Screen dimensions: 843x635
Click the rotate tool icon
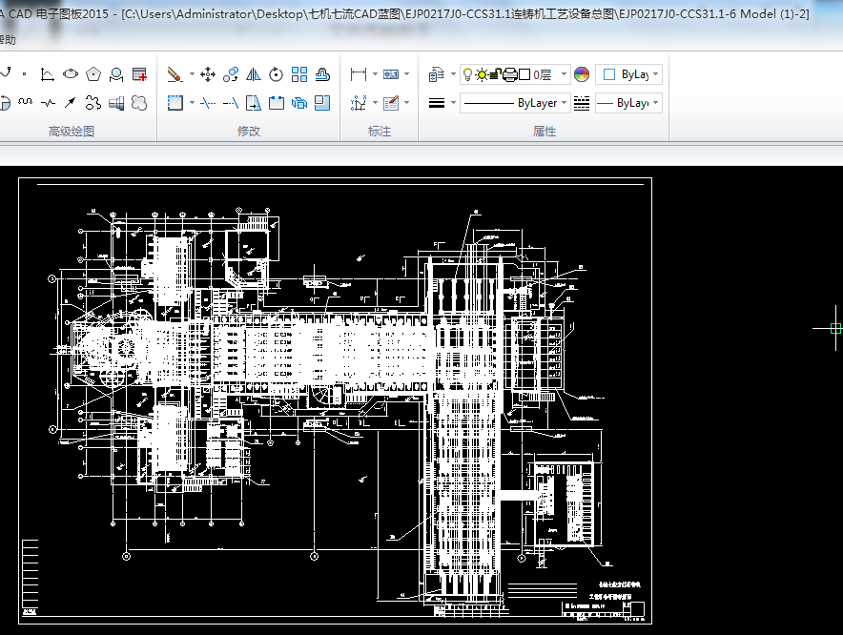[277, 74]
